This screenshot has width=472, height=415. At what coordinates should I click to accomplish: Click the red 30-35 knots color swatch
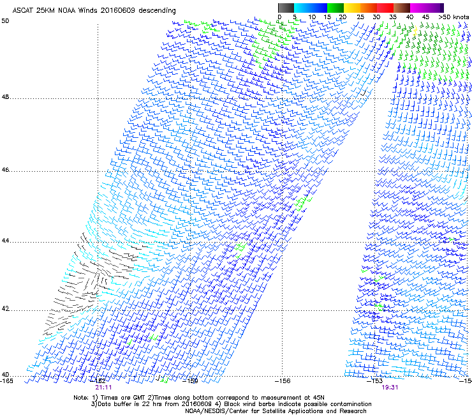[385, 8]
